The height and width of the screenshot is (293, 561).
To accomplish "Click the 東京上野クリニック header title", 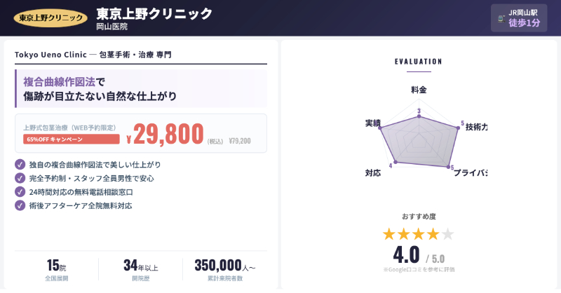I will click(x=154, y=13).
